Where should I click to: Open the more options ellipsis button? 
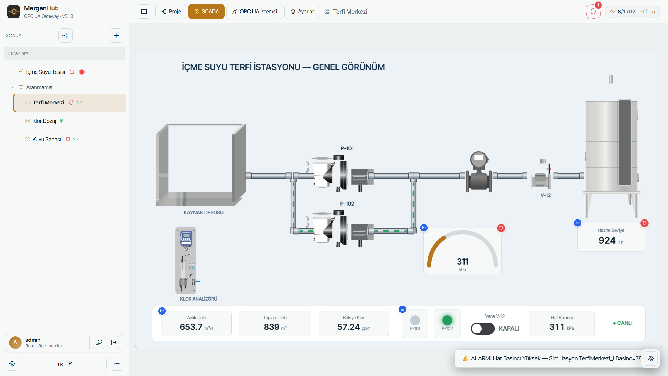click(x=117, y=363)
